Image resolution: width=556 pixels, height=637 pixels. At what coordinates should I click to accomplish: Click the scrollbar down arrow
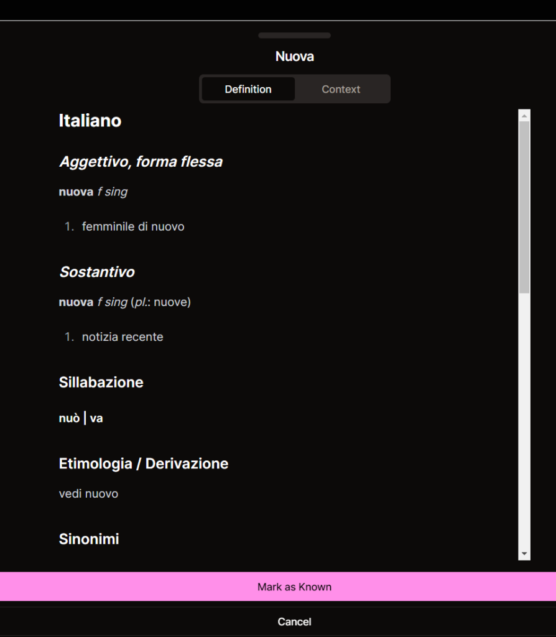[x=524, y=553]
